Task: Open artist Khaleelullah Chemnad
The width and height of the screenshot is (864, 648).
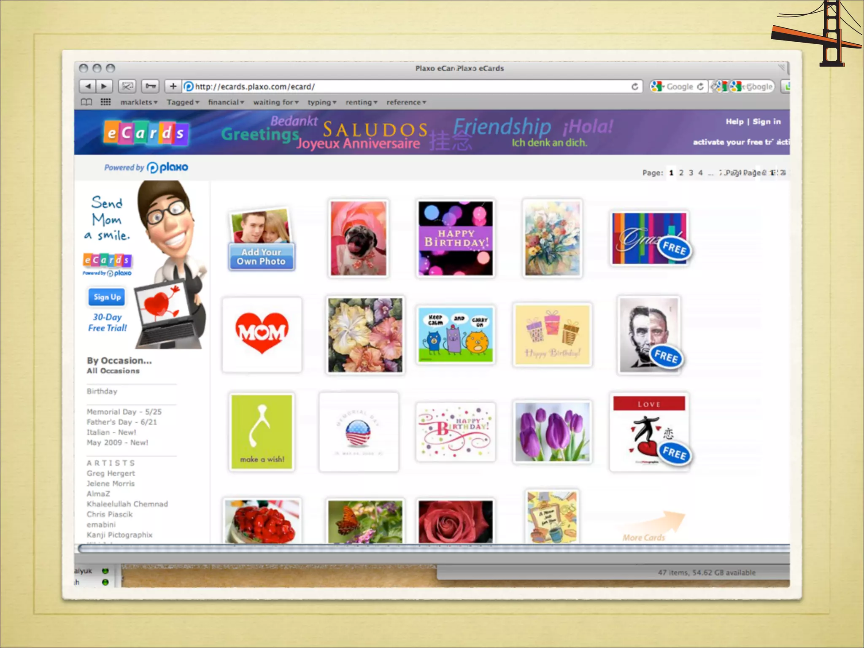Action: (x=127, y=504)
